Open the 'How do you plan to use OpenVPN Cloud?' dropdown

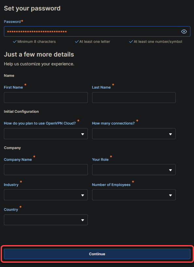coord(46,134)
